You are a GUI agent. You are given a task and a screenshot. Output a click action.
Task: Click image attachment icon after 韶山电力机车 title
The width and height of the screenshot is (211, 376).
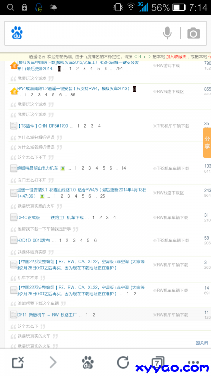pos(63,168)
